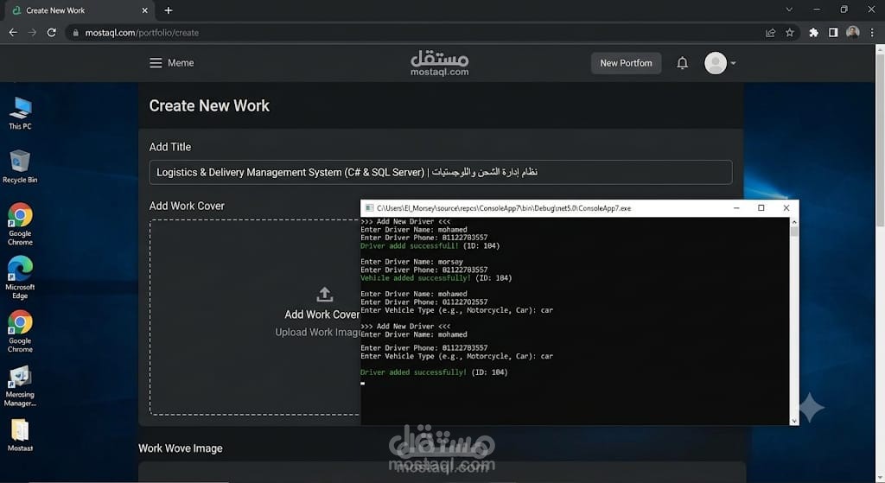Minimize the ConsoleApp7.exe console window
The image size is (885, 483).
[736, 207]
